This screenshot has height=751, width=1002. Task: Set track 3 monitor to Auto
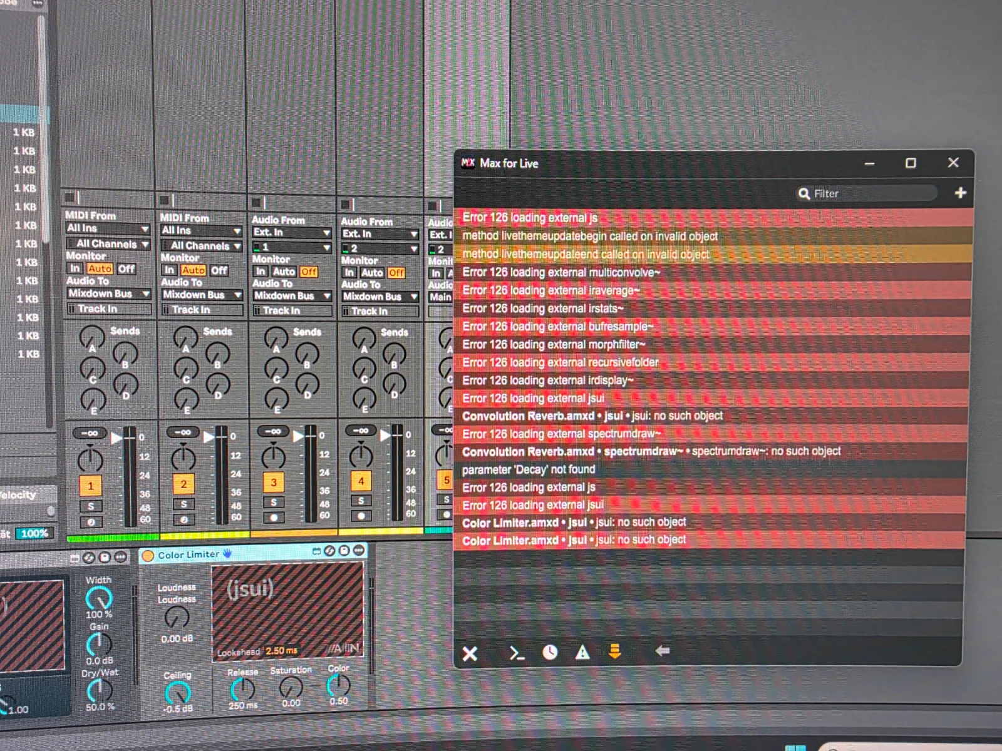[x=284, y=272]
